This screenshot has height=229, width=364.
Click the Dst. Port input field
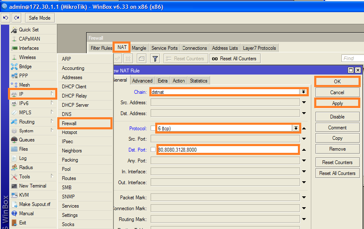pyautogui.click(x=228, y=149)
